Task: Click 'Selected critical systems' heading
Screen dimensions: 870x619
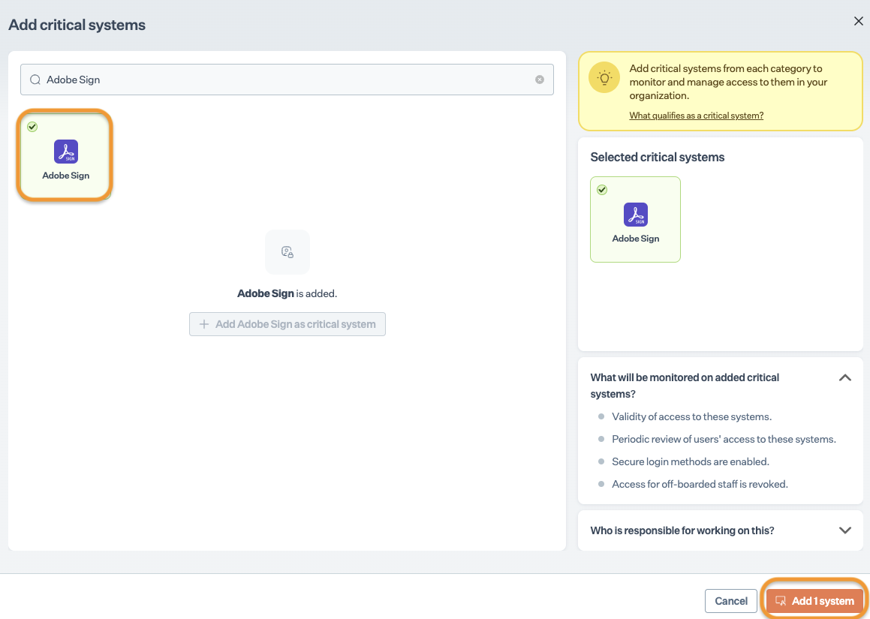Action: point(658,157)
